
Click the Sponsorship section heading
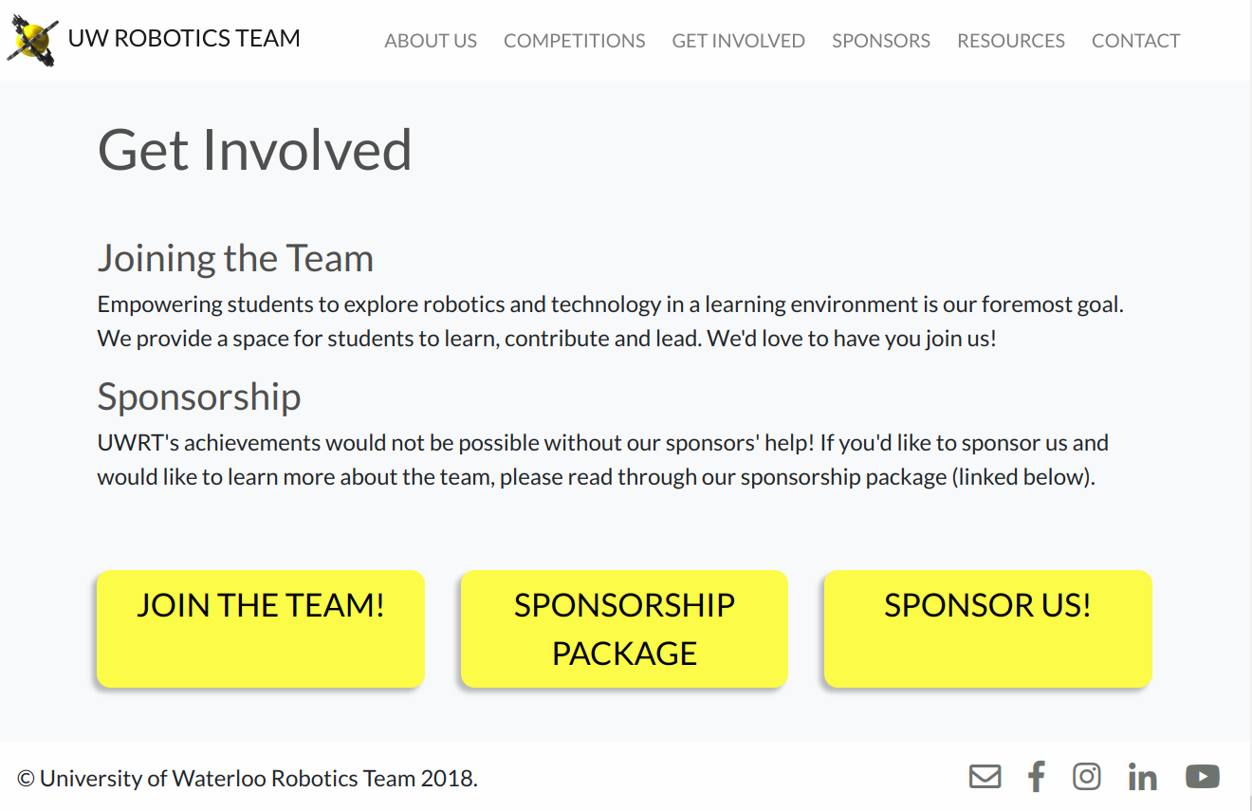199,396
